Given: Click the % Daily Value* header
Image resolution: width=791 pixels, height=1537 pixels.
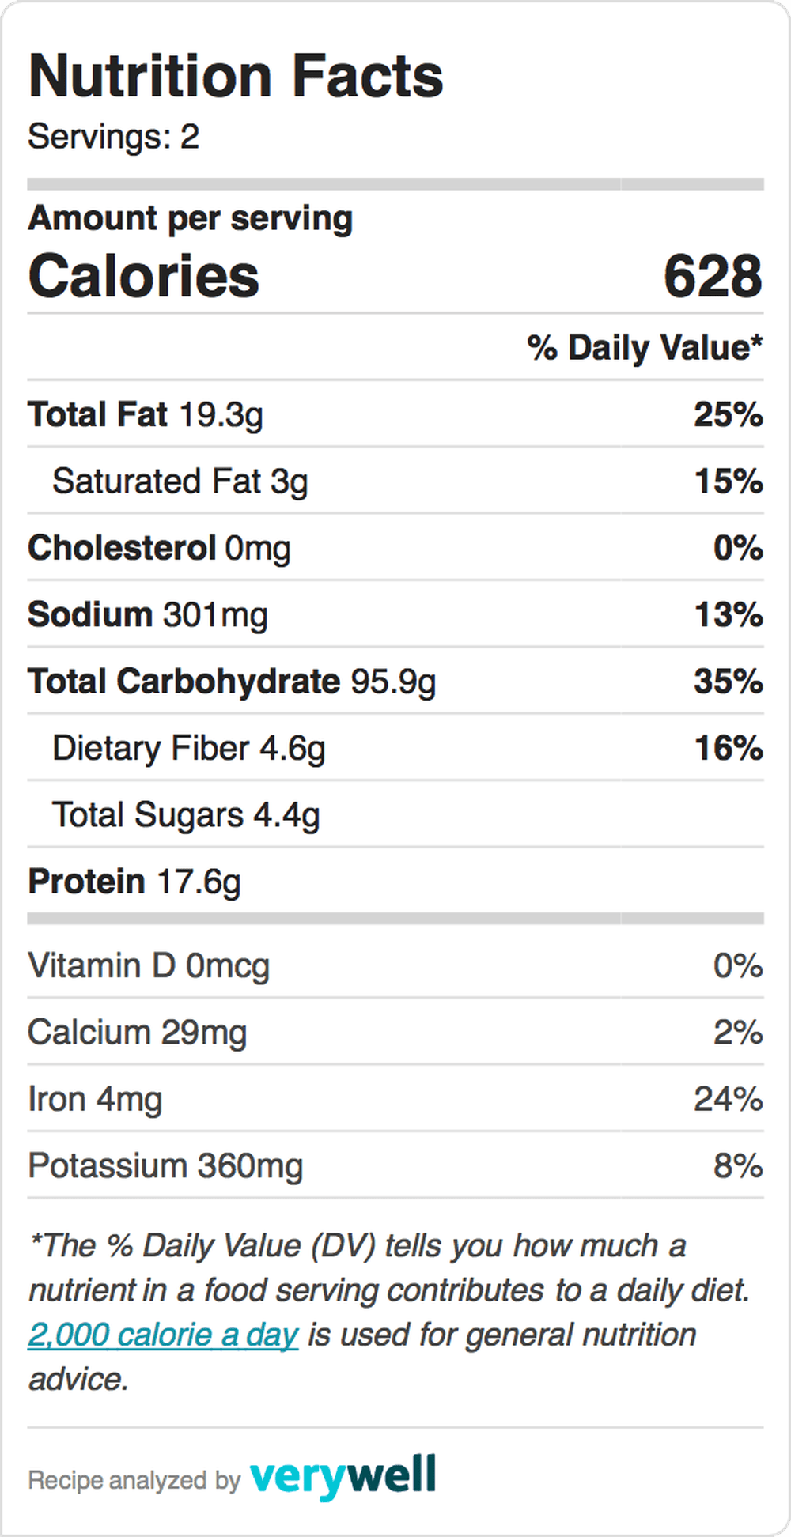Looking at the screenshot, I should pos(645,347).
